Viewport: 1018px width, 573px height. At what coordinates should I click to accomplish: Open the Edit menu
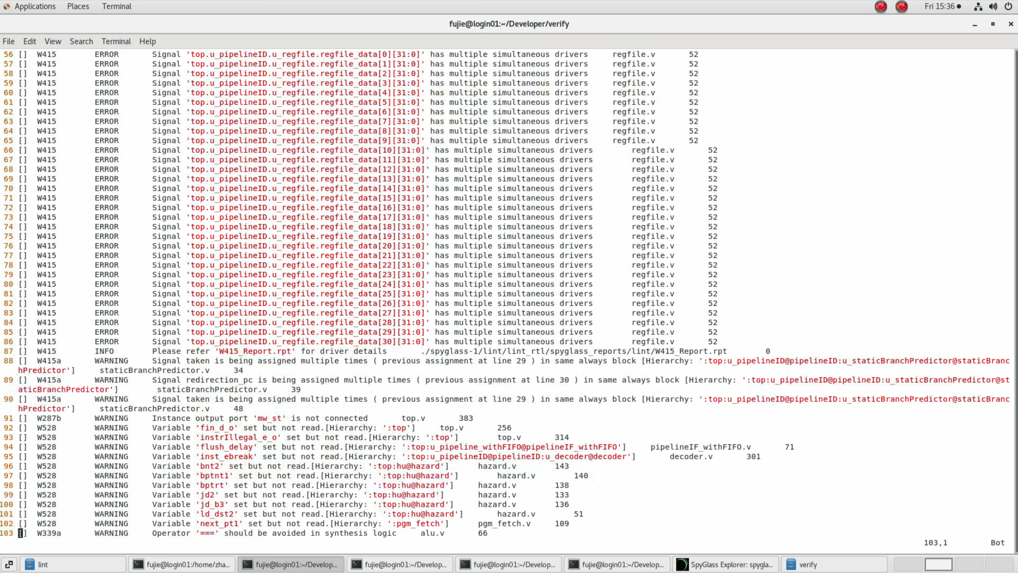(x=30, y=41)
